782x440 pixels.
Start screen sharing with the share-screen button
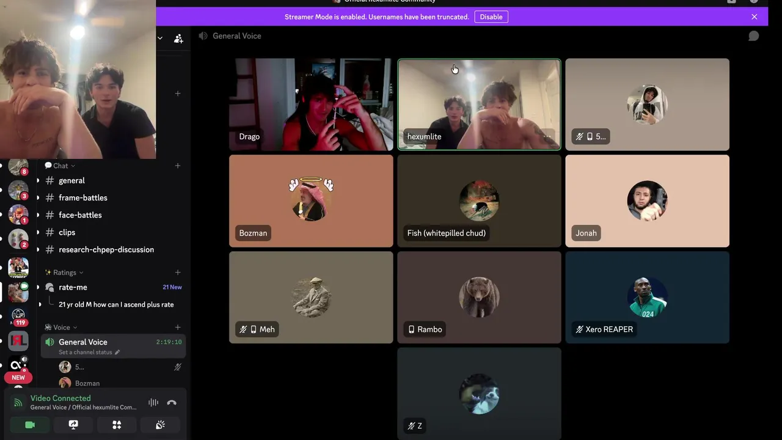[73, 425]
